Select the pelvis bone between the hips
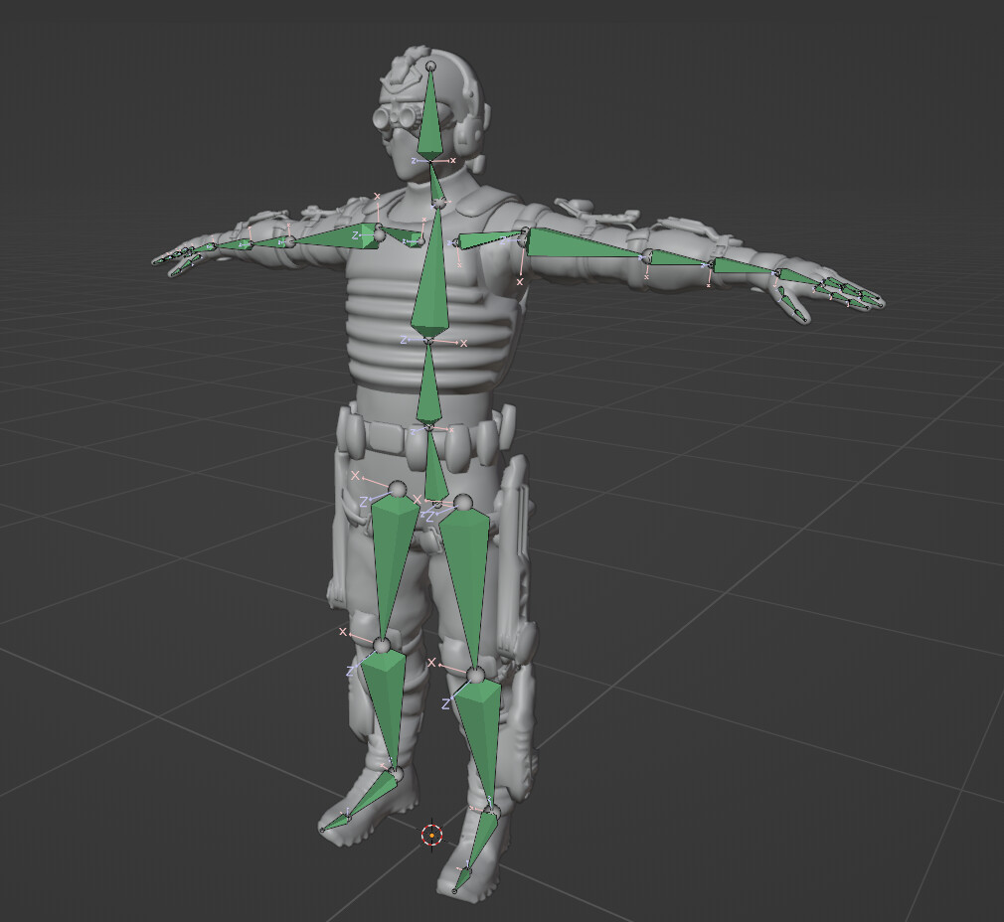Viewport: 1004px width, 922px height. tap(432, 467)
